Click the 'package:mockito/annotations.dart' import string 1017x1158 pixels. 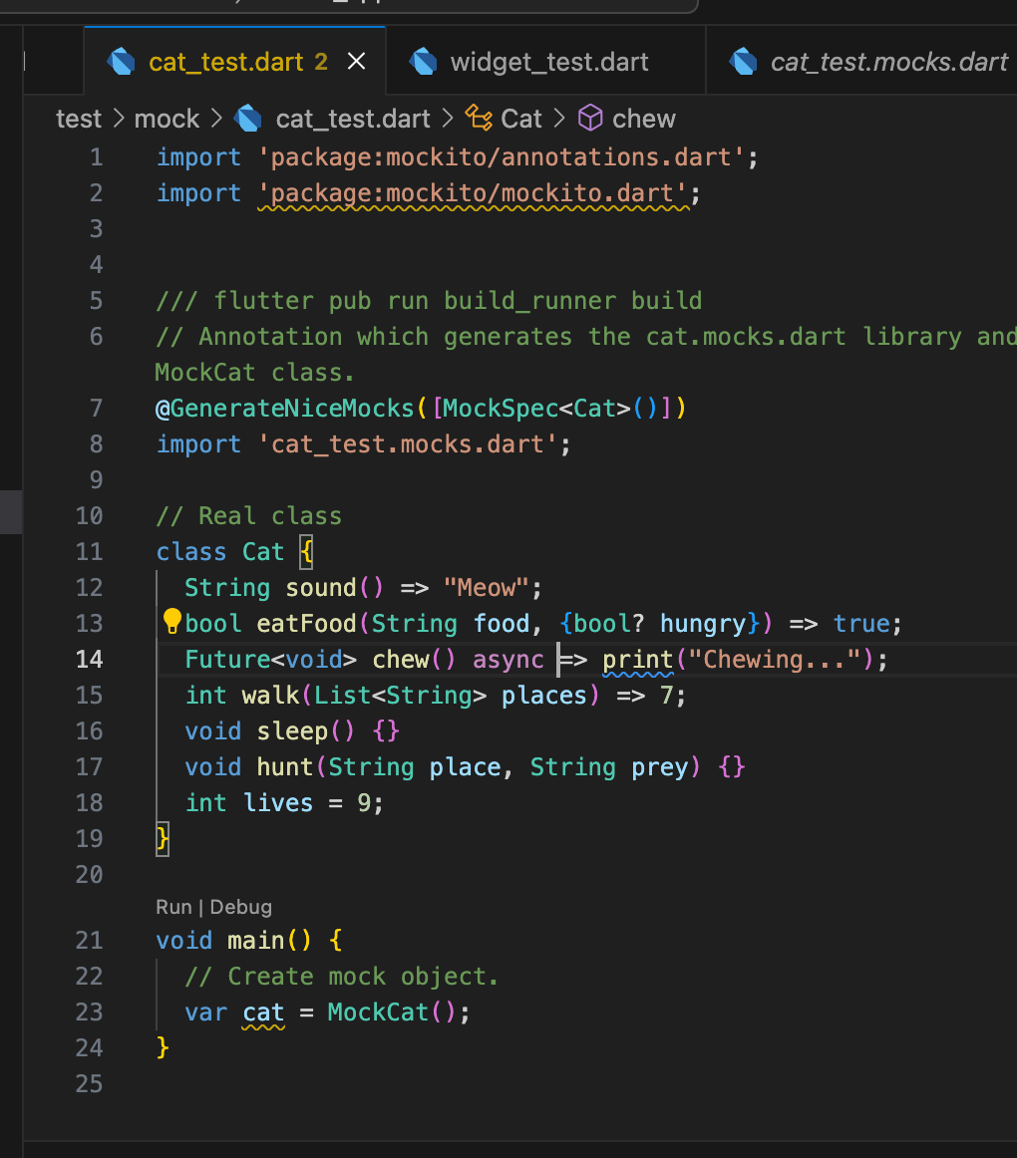click(x=502, y=157)
